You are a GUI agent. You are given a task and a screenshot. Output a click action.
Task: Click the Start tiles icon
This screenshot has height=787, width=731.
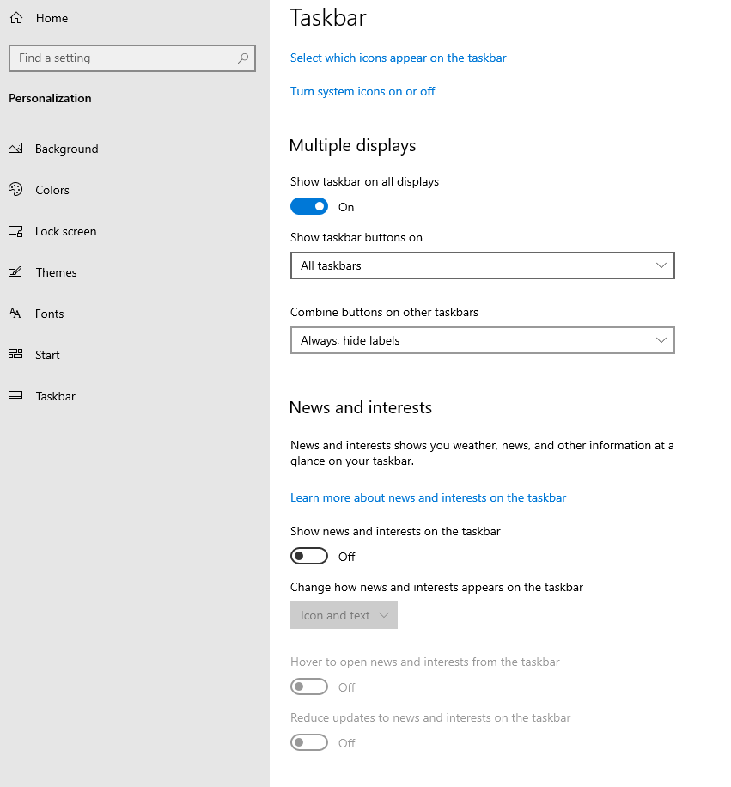tap(15, 354)
